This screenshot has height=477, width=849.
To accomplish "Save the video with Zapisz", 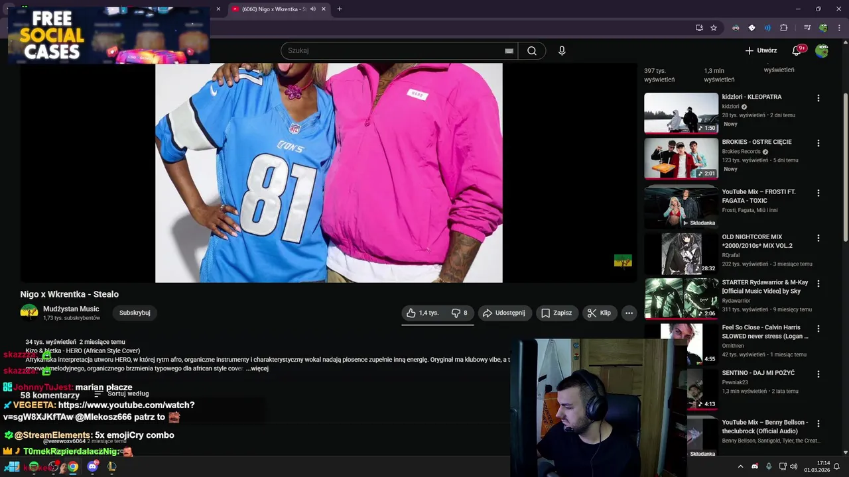I will pos(556,313).
